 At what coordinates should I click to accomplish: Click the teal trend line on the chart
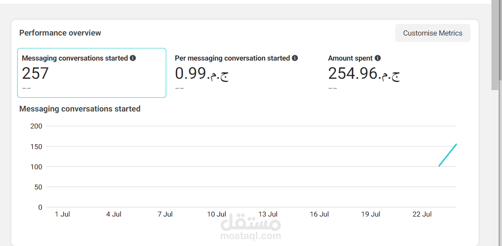[x=448, y=155]
